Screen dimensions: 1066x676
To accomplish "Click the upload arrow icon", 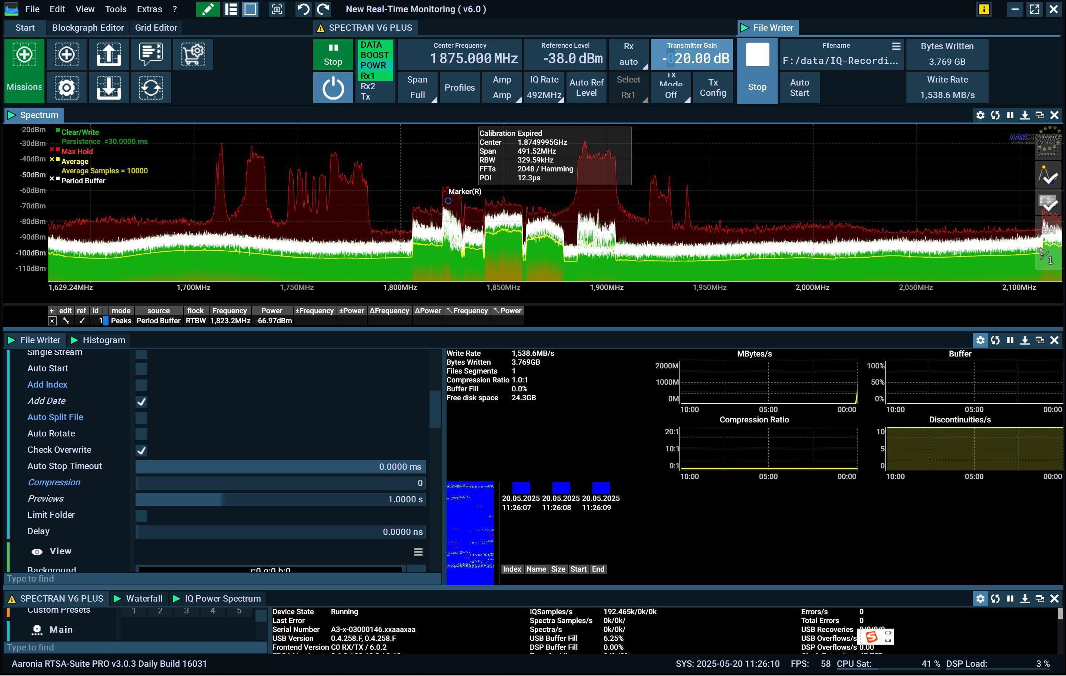I will point(108,54).
